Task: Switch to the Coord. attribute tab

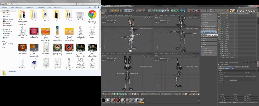Action: pos(230,67)
